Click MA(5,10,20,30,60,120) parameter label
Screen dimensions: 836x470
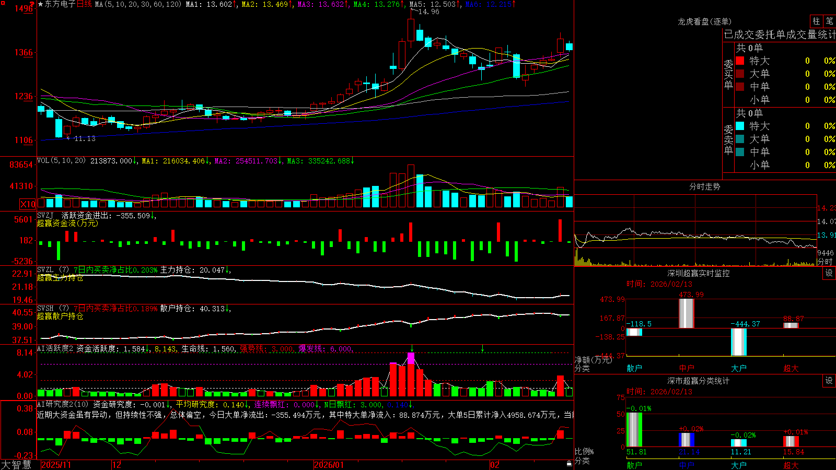(x=138, y=4)
